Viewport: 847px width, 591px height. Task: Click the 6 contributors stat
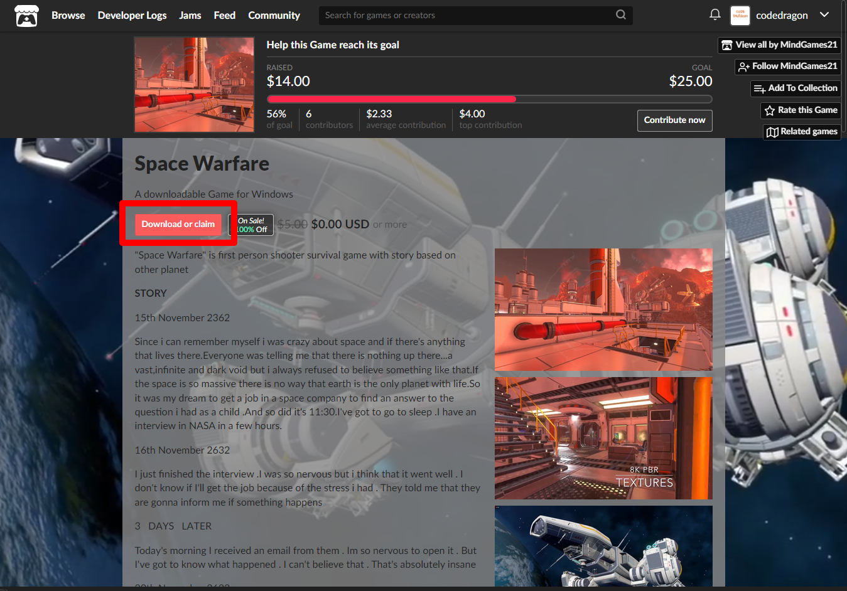(329, 119)
